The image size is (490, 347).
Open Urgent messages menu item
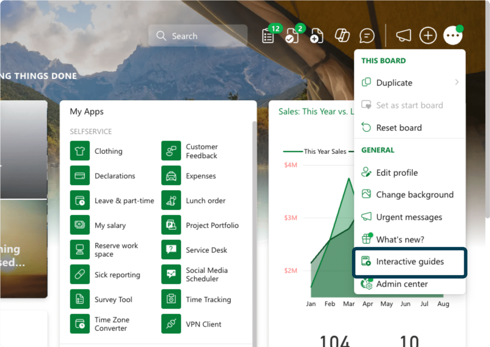(410, 217)
